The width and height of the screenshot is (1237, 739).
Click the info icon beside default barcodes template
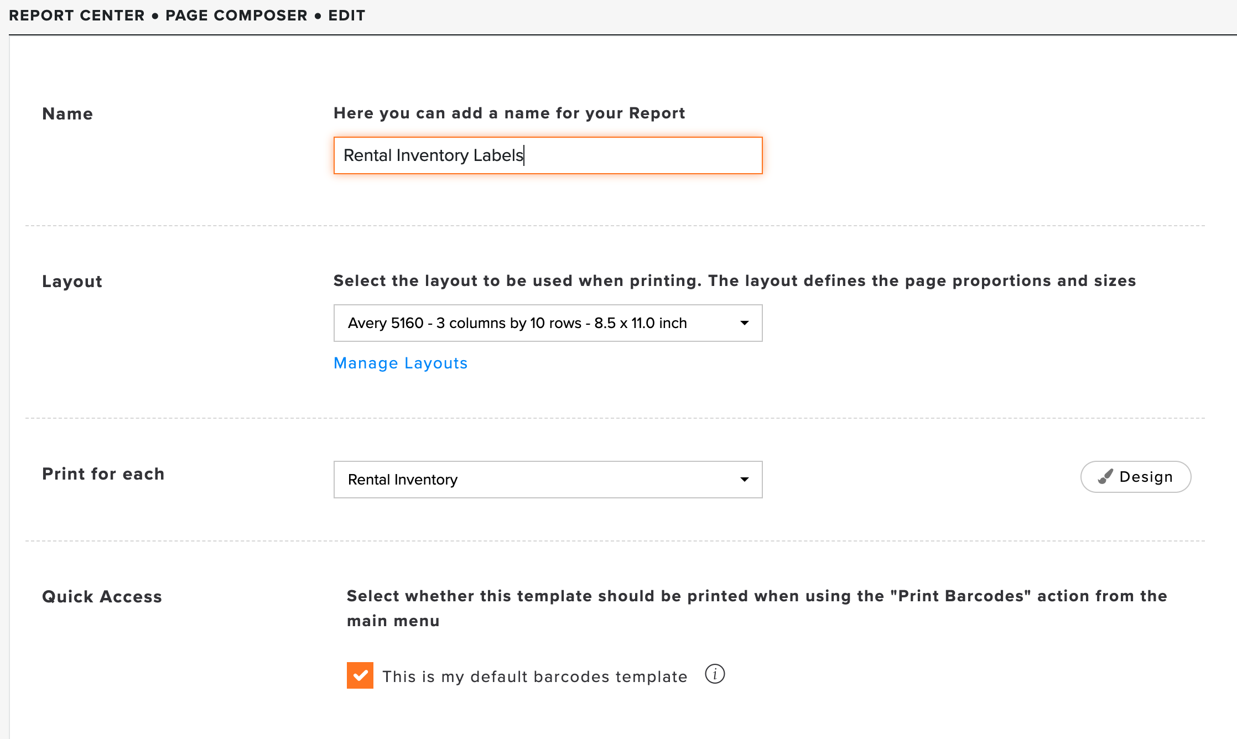pos(715,674)
